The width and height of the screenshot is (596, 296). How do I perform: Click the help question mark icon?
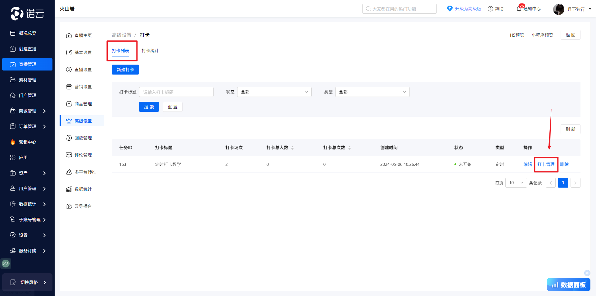tap(490, 9)
